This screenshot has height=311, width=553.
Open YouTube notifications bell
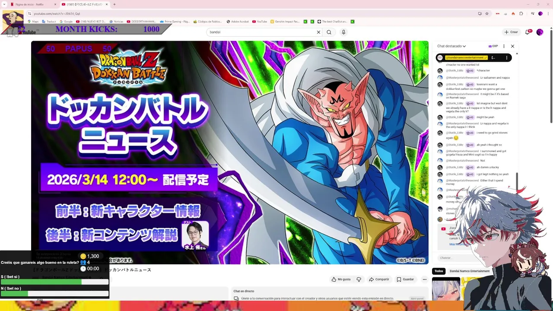pos(528,32)
